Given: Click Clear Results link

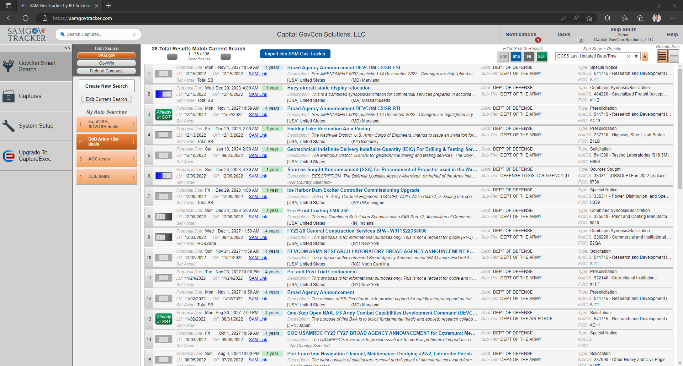Looking at the screenshot, I should click(x=198, y=59).
